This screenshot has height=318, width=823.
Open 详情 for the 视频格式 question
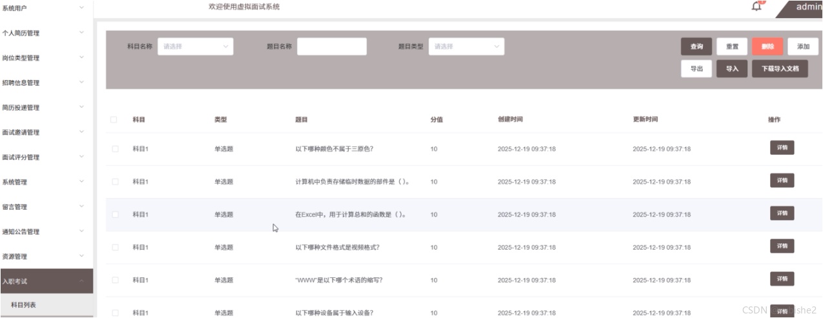[782, 246]
